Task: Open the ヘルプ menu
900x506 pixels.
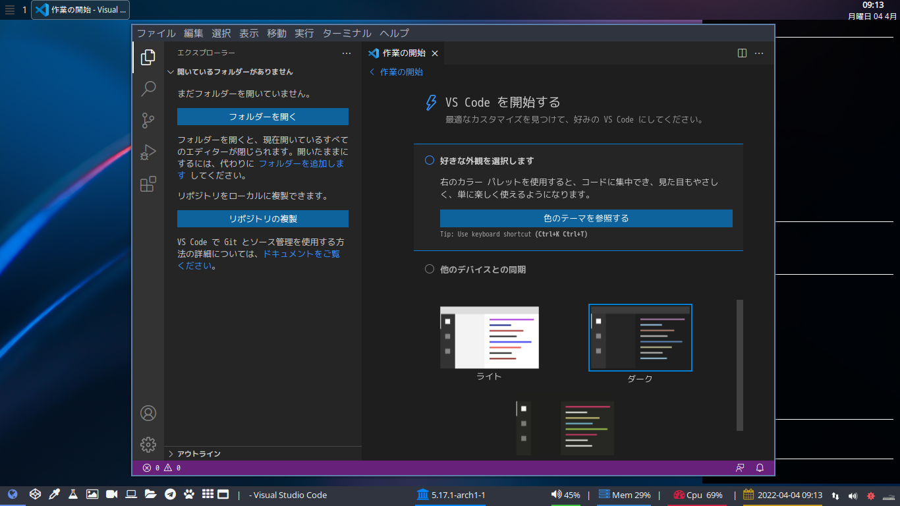Action: [x=395, y=33]
